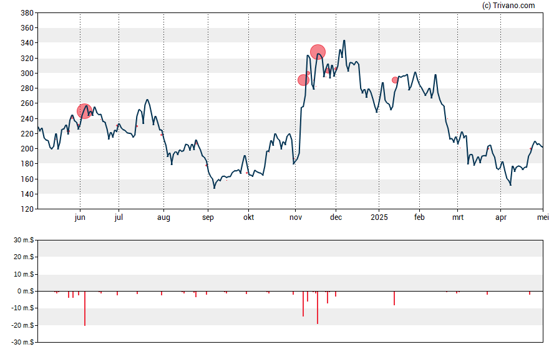The image size is (554, 352).
Task: Click the tallest red bar near June
Action: click(x=85, y=308)
